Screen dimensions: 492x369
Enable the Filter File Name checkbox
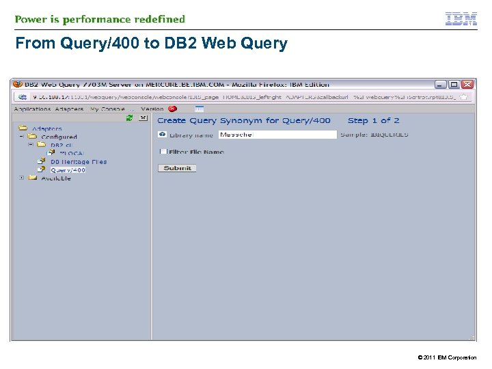click(163, 151)
